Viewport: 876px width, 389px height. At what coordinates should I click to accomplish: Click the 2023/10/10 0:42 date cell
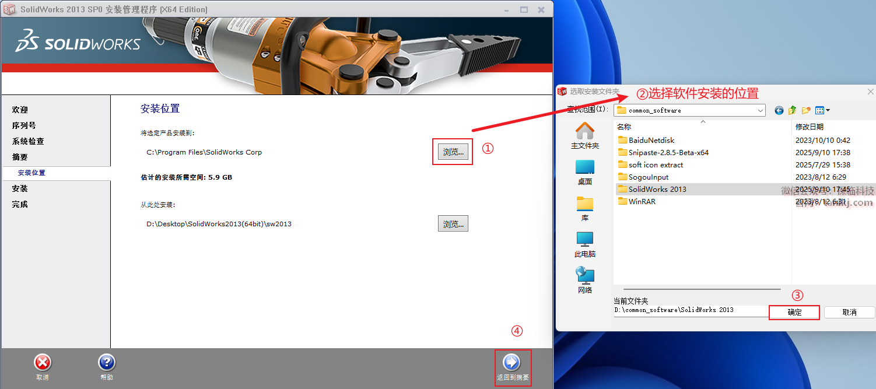tap(823, 140)
